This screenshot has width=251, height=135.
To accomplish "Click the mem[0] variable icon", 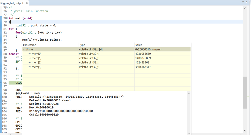I will [30, 54].
